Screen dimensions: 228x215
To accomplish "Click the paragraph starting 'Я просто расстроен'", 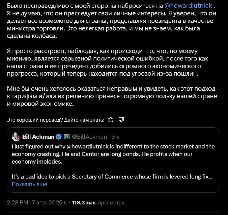I will tap(108, 62).
